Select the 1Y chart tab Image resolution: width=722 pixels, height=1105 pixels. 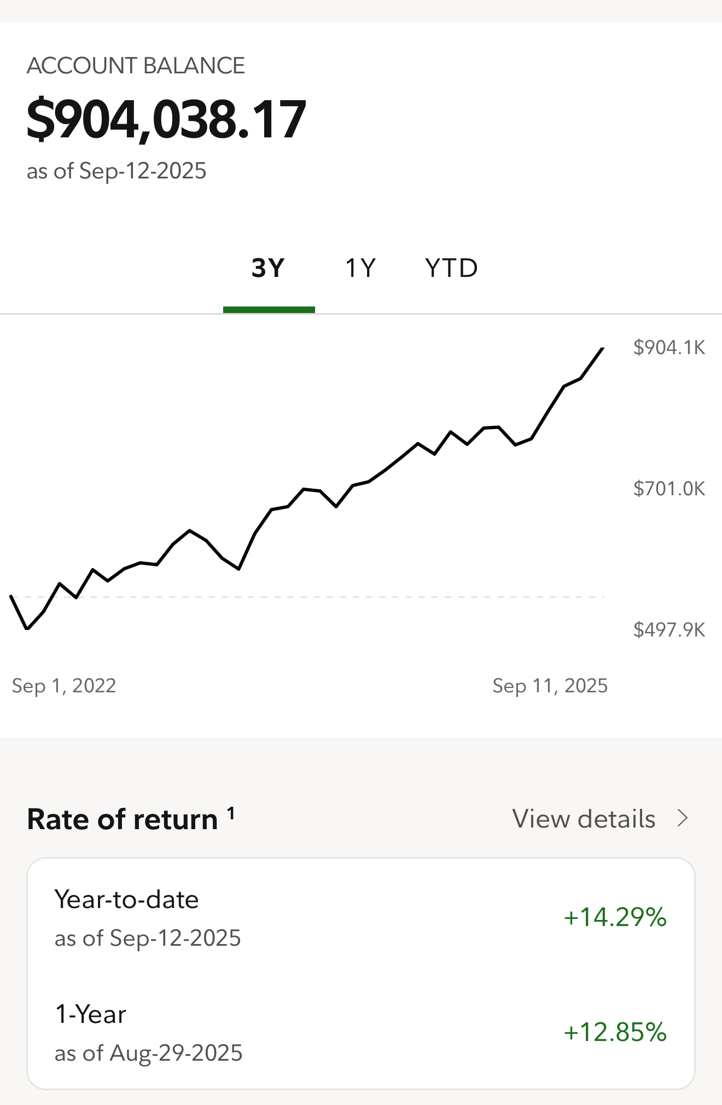(360, 268)
